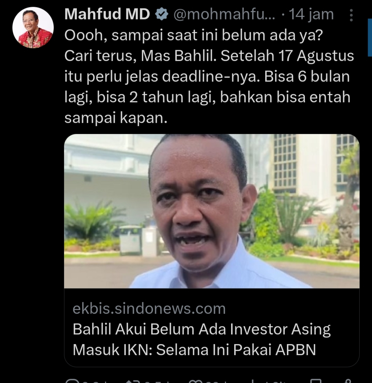Viewport: 372px width, 383px height.
Task: Open the three-dot more options menu
Action: click(x=351, y=15)
